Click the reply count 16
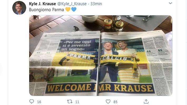The image size is (187, 105). 39,102
